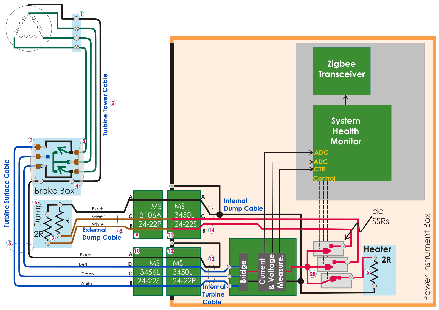Viewport: 439px width, 310px height.
Task: Click callout number 1 near the terminal strip
Action: pyautogui.click(x=81, y=14)
